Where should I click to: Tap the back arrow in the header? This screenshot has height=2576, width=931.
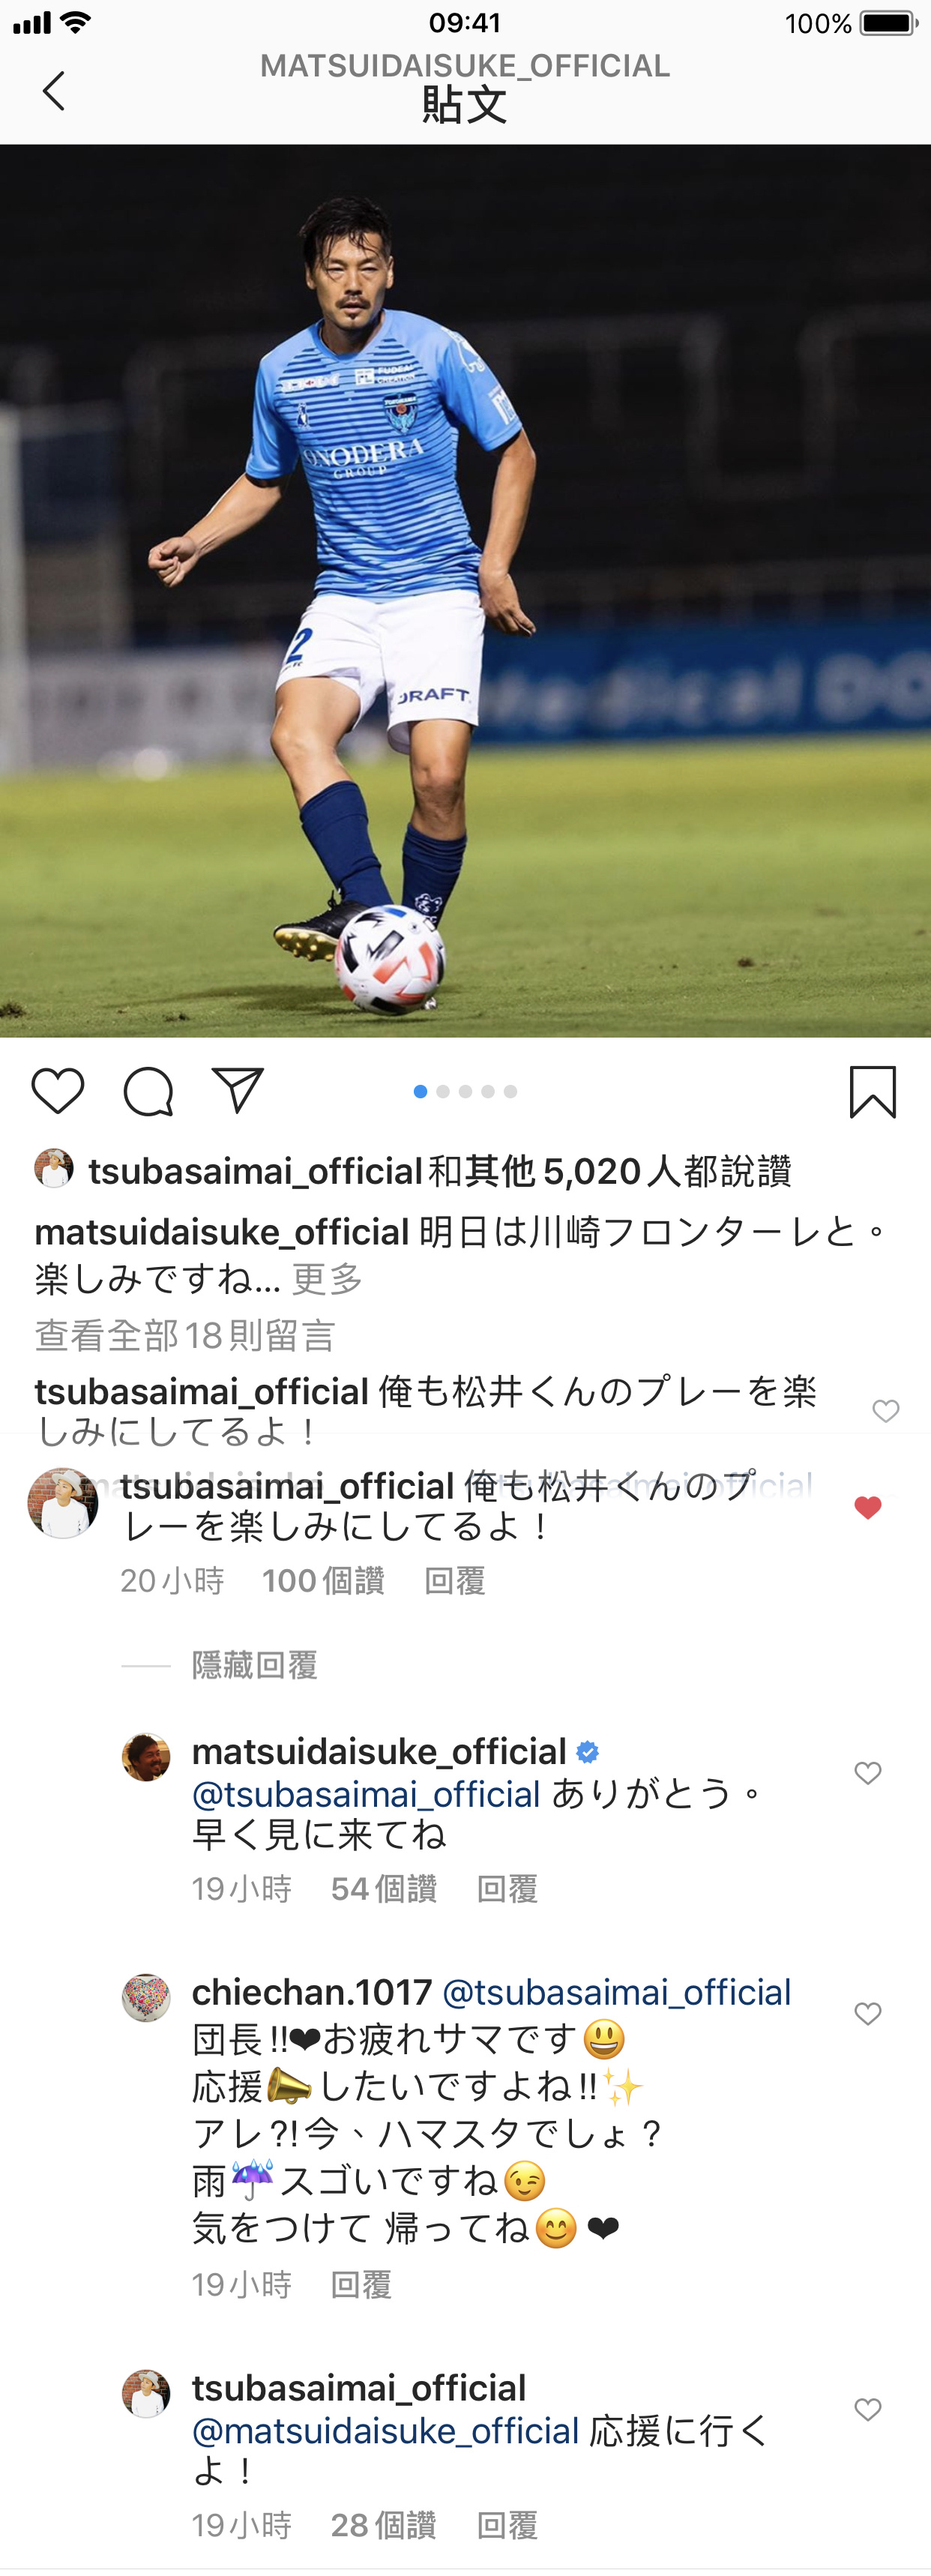point(54,91)
